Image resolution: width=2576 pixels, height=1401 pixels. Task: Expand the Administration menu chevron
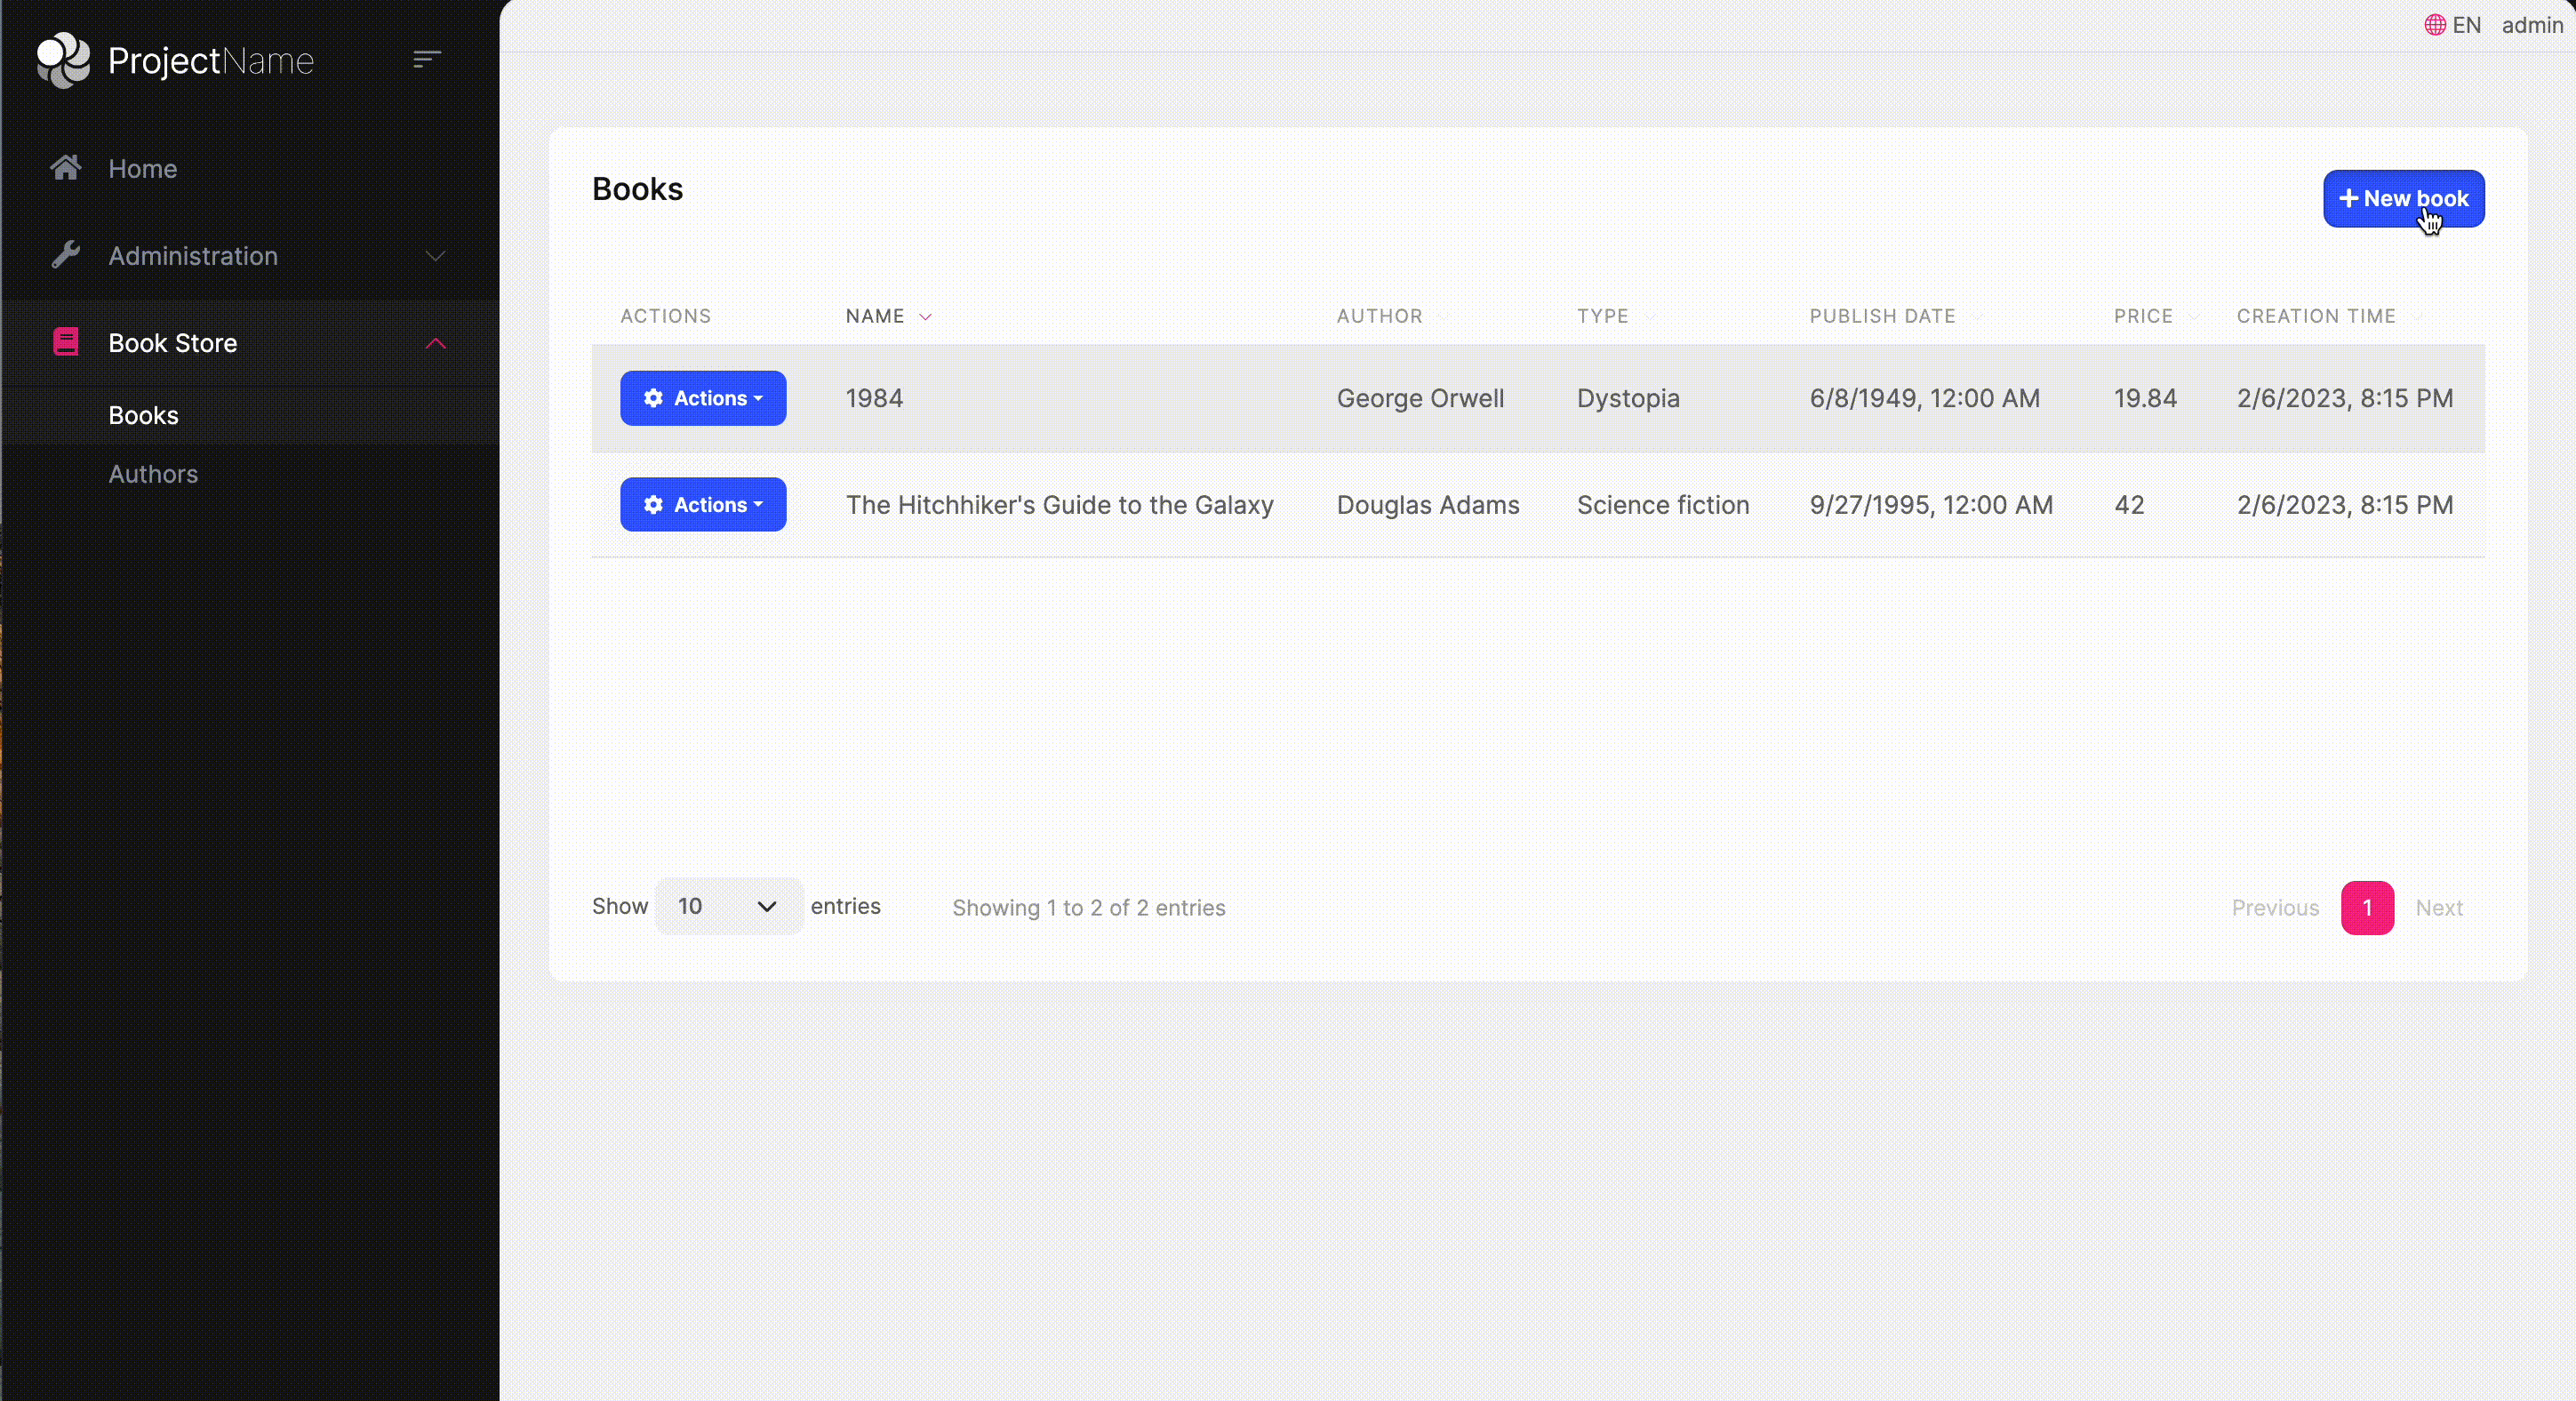tap(435, 256)
